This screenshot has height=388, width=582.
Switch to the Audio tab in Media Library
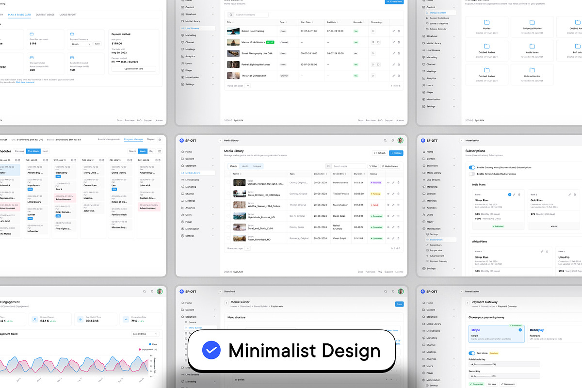245,166
